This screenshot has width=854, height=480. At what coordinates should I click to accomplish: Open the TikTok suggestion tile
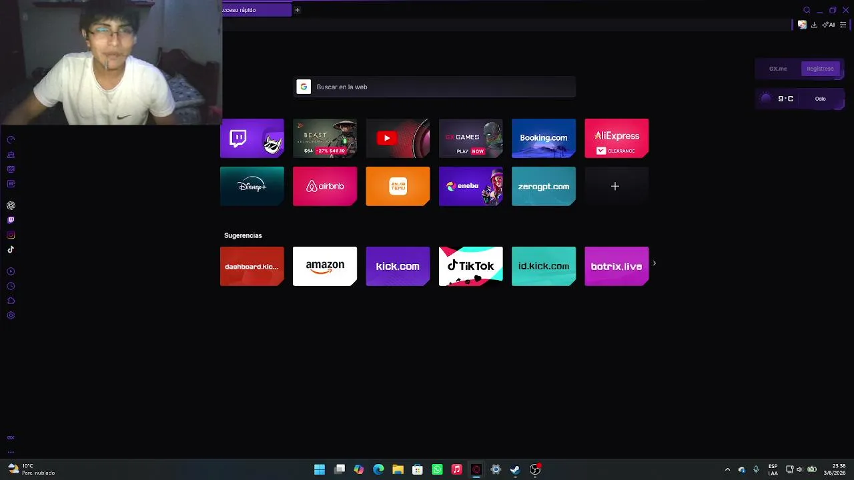[470, 266]
